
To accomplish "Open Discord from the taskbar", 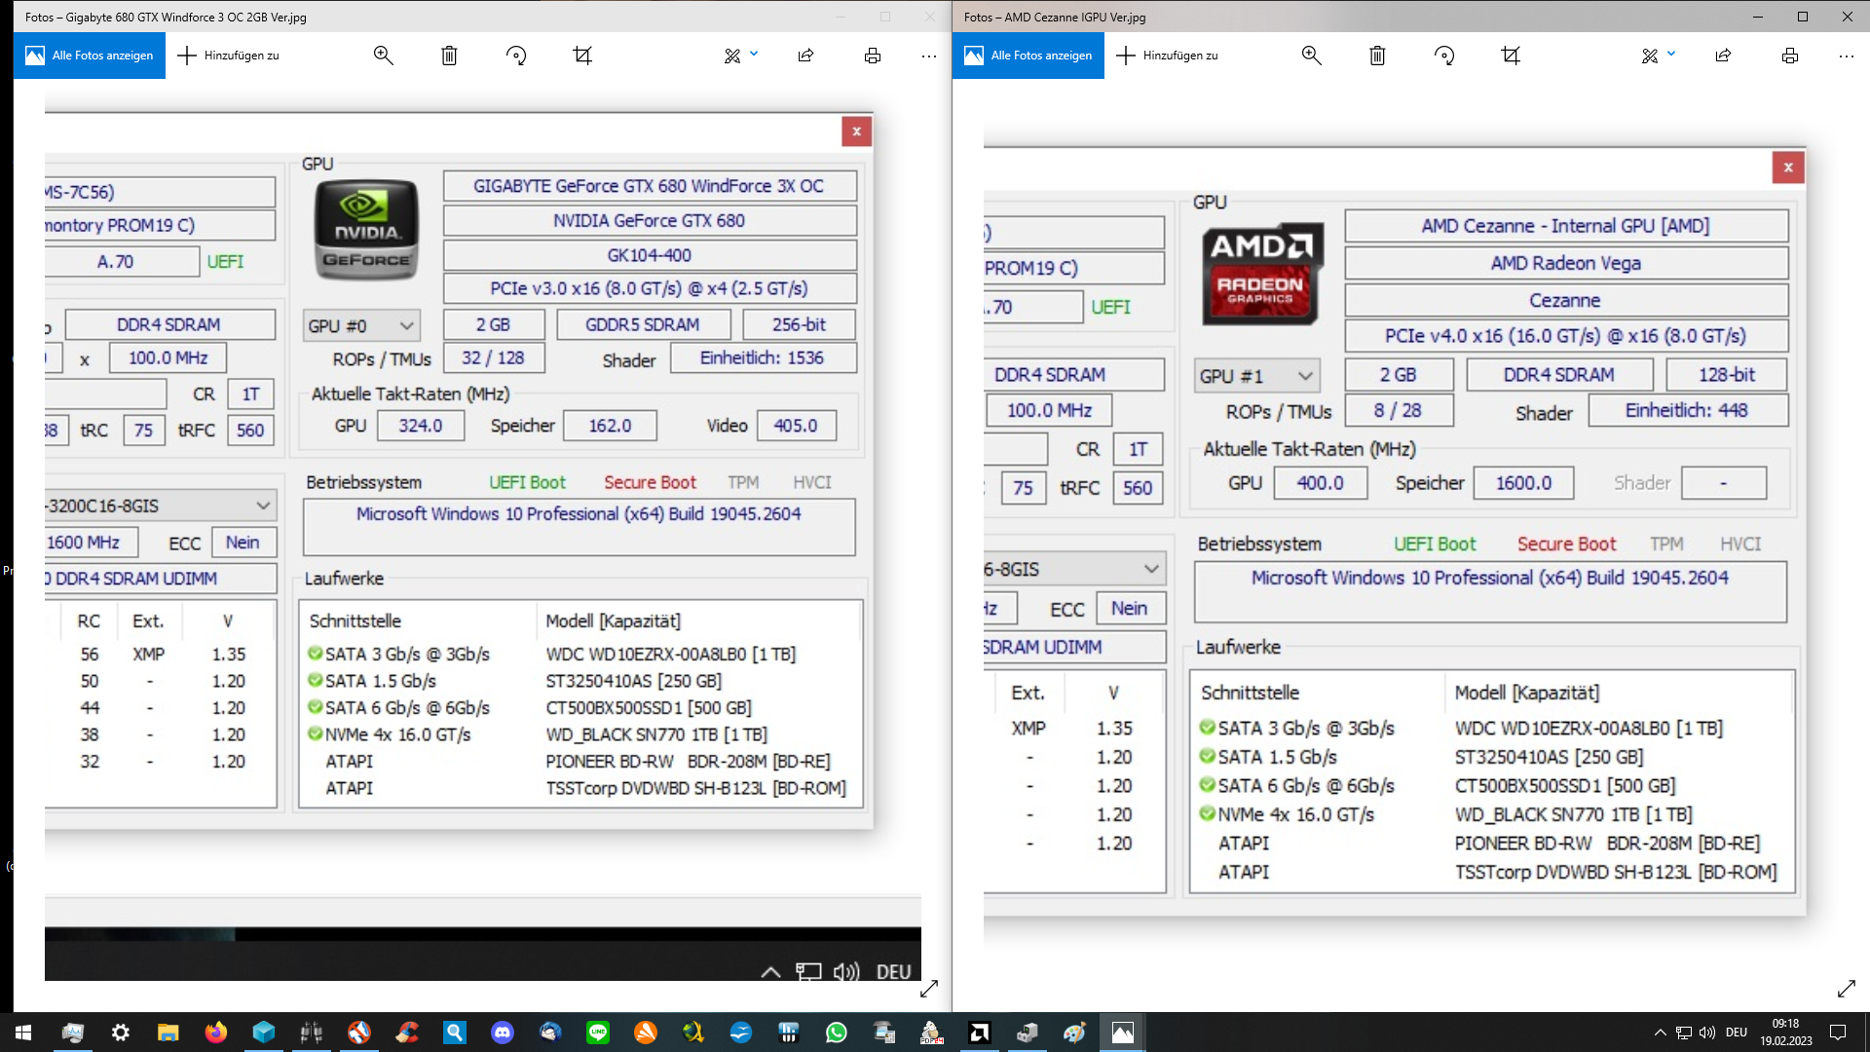I will click(503, 1033).
